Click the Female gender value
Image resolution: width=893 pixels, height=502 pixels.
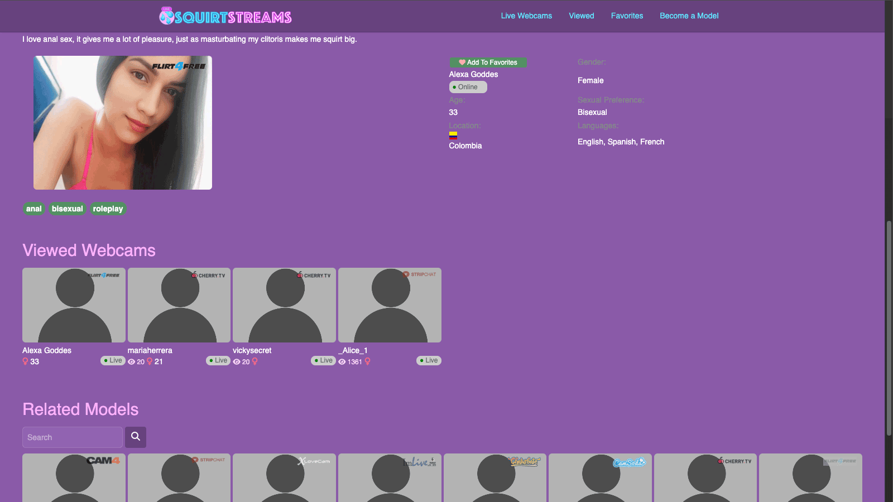click(x=590, y=80)
